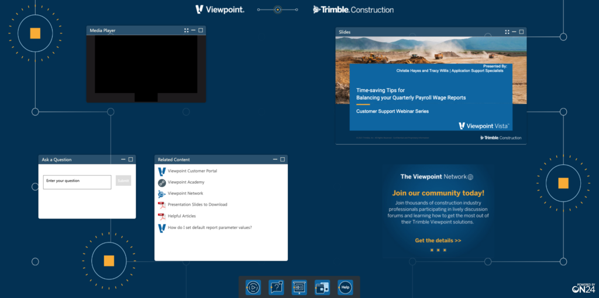The image size is (599, 298).
Task: Click the Trimble Construction logo in header
Action: point(353,9)
